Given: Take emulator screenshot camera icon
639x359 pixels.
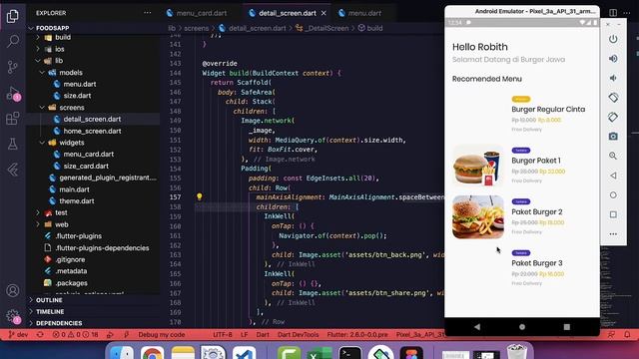Looking at the screenshot, I should 613,137.
